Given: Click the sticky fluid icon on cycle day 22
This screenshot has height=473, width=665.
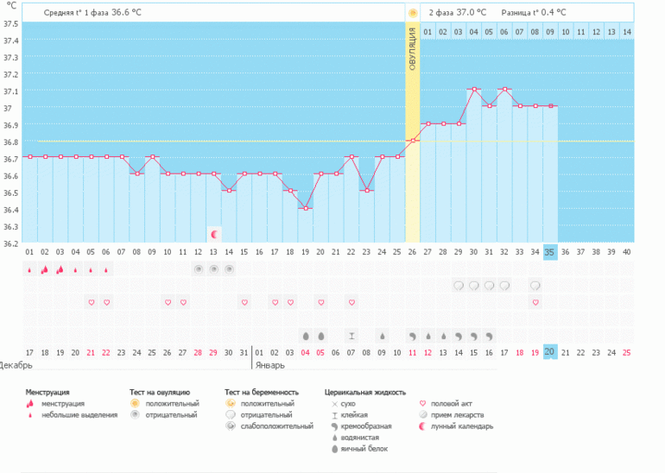Looking at the screenshot, I should tap(351, 336).
